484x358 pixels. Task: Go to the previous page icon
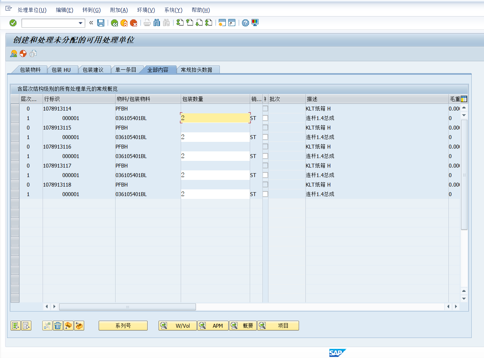[190, 23]
